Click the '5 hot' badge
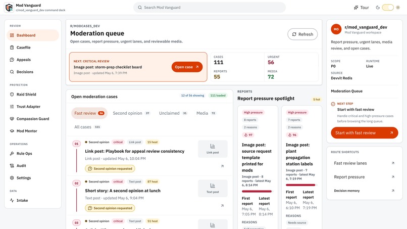 [x=317, y=100]
